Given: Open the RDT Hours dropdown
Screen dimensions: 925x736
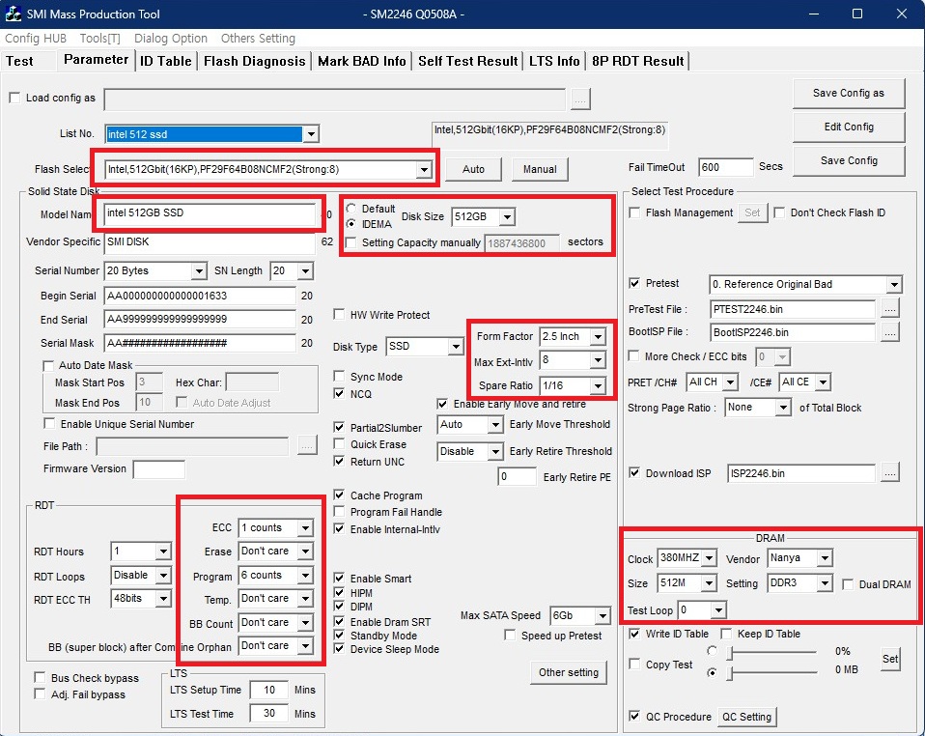Looking at the screenshot, I should tap(163, 552).
